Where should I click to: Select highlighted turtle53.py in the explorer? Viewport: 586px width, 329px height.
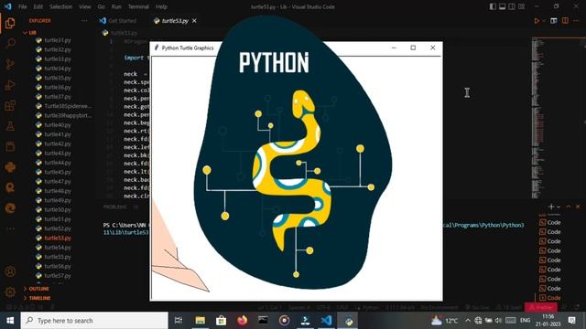[57, 238]
